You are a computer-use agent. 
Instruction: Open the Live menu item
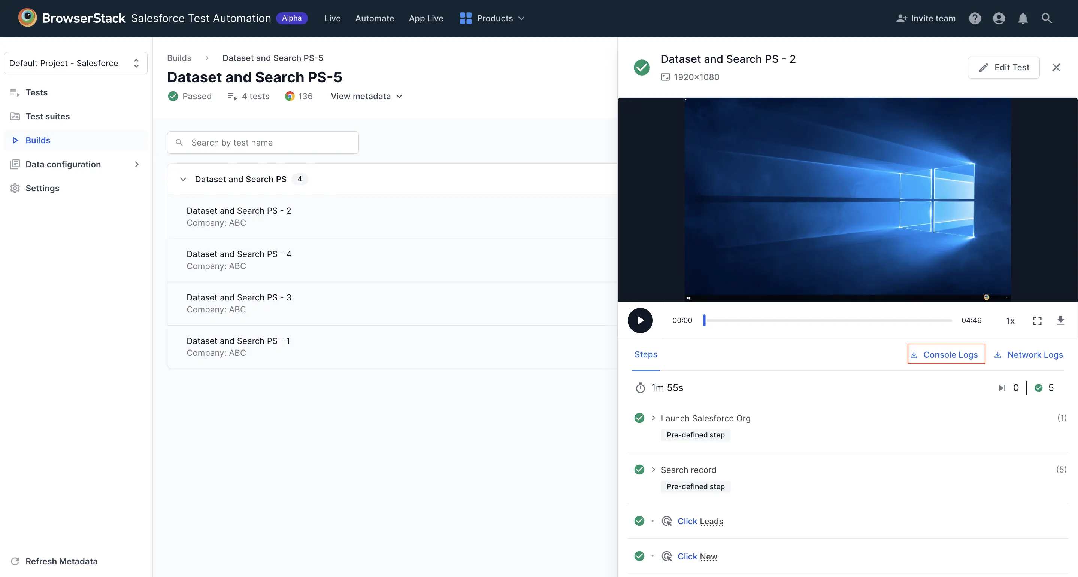coord(332,18)
